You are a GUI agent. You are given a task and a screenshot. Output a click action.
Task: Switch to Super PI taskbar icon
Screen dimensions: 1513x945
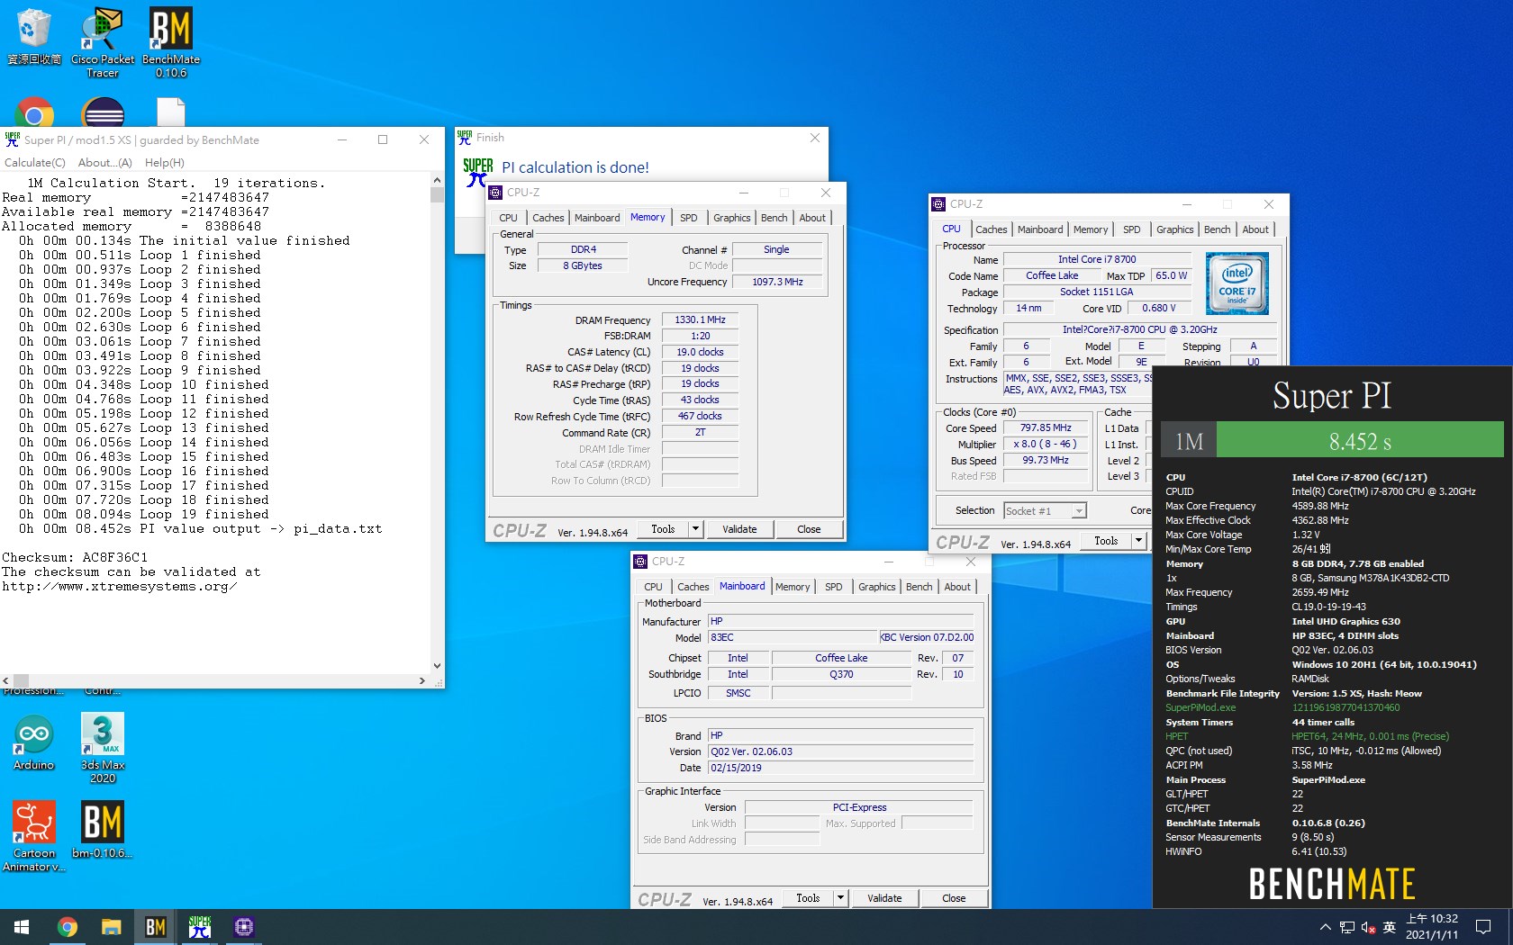point(199,927)
